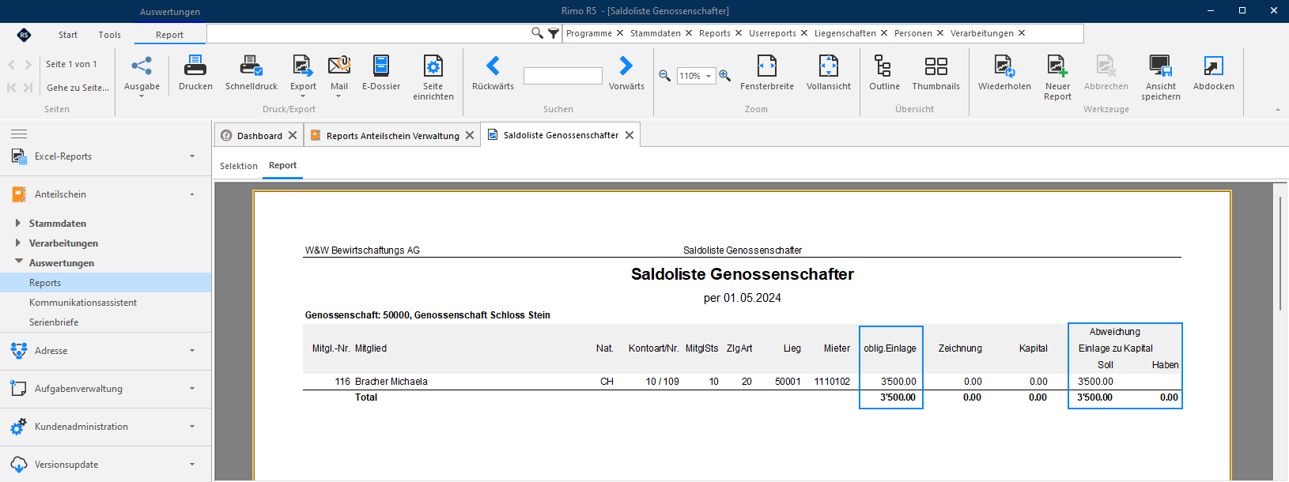Click the Userreports filter tag

pyautogui.click(x=773, y=33)
